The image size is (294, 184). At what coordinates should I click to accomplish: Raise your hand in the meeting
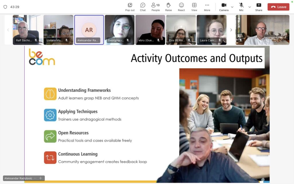(169, 7)
